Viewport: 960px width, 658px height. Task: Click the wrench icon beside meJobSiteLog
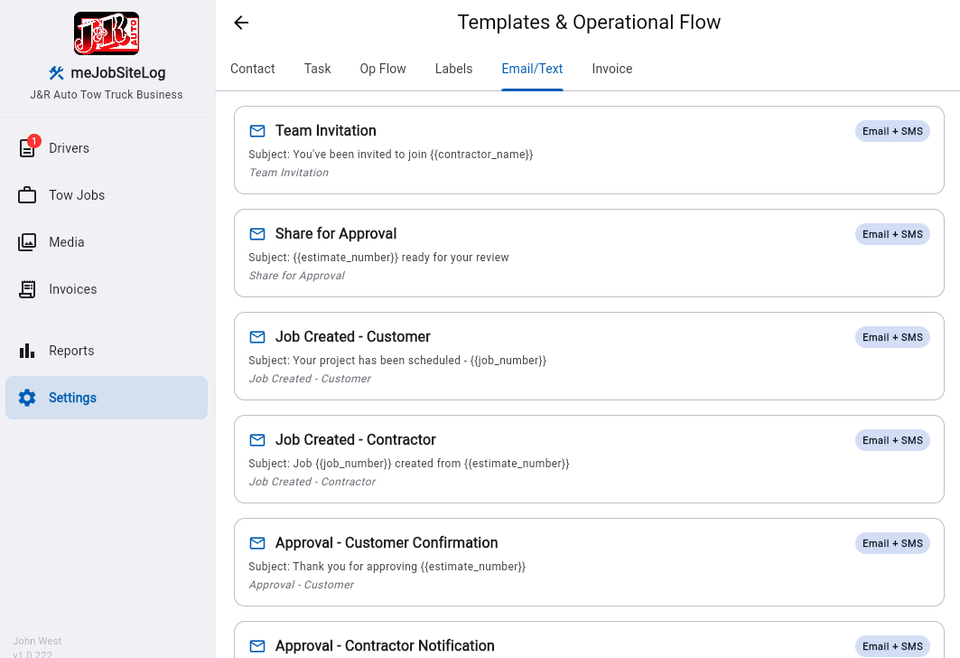[x=57, y=72]
